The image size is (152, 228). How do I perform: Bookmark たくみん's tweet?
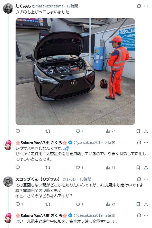pyautogui.click(x=138, y=131)
